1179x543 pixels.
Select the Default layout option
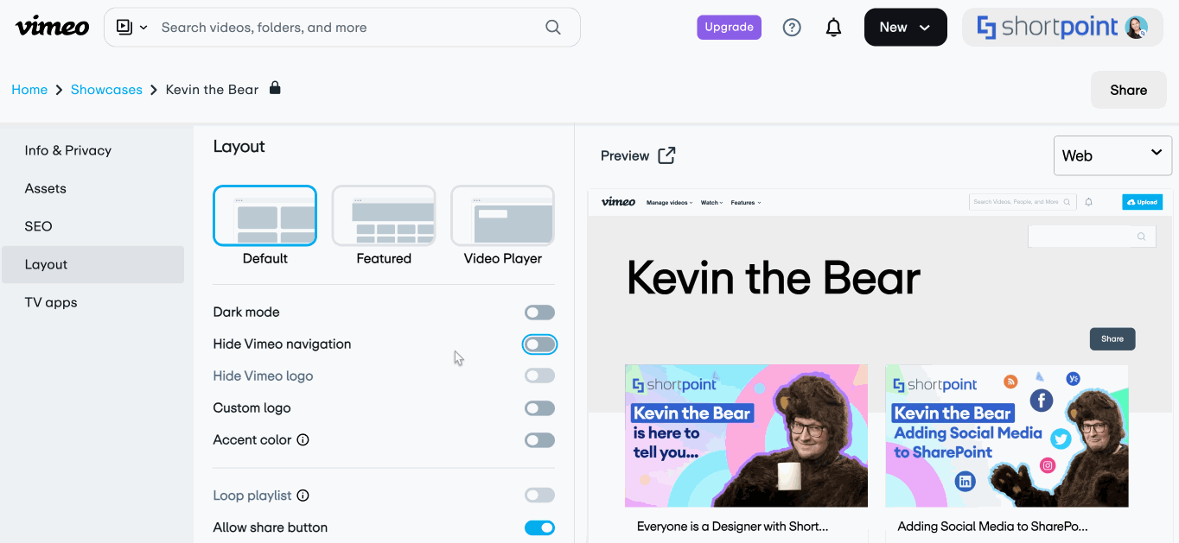point(264,225)
